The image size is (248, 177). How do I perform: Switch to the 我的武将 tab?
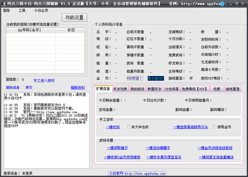138,89
